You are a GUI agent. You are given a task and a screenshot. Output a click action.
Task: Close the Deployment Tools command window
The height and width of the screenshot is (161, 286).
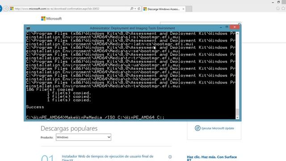[x=235, y=27]
